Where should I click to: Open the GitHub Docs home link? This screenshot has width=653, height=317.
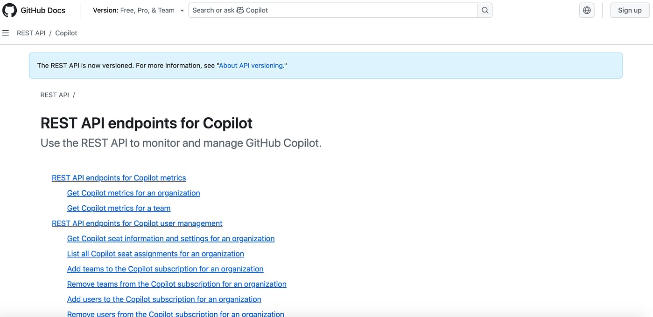[43, 10]
